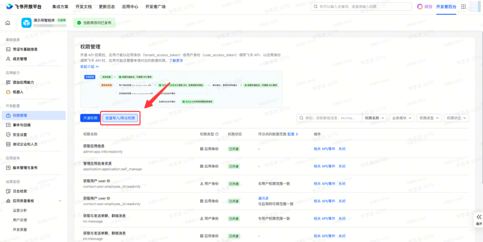The width and height of the screenshot is (483, 242).
Task: Open 相关 API/事件 for application:application:self_manage
Action: (324, 166)
